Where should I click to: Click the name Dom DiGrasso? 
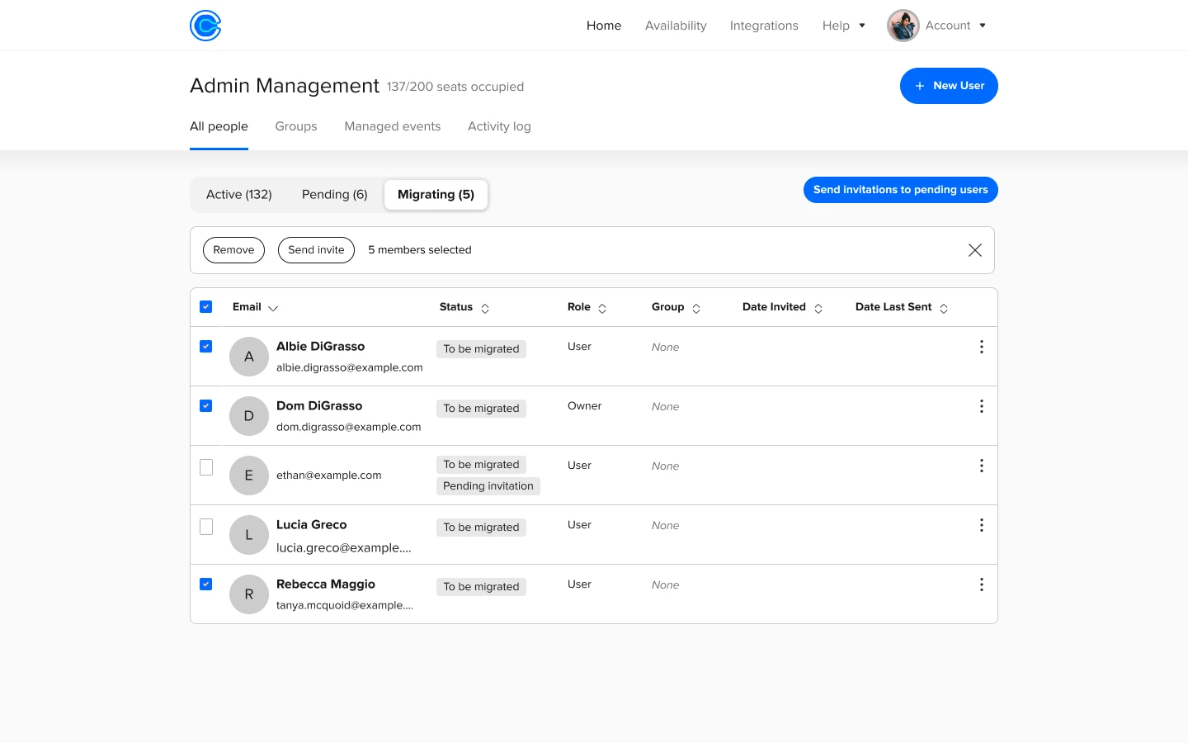[x=319, y=406]
